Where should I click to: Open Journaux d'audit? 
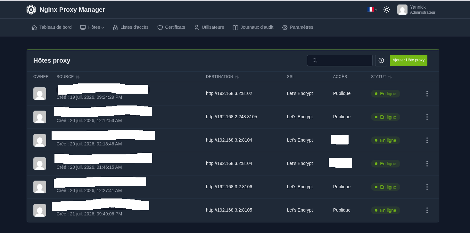(253, 27)
